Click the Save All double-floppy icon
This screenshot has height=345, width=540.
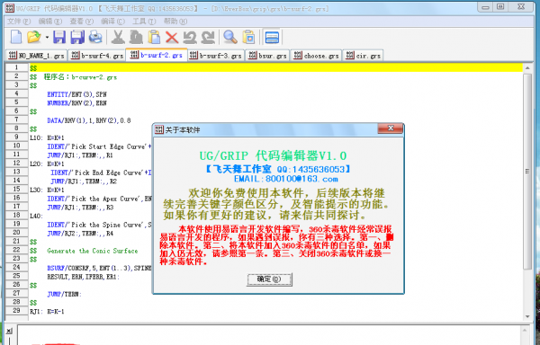tap(77, 37)
